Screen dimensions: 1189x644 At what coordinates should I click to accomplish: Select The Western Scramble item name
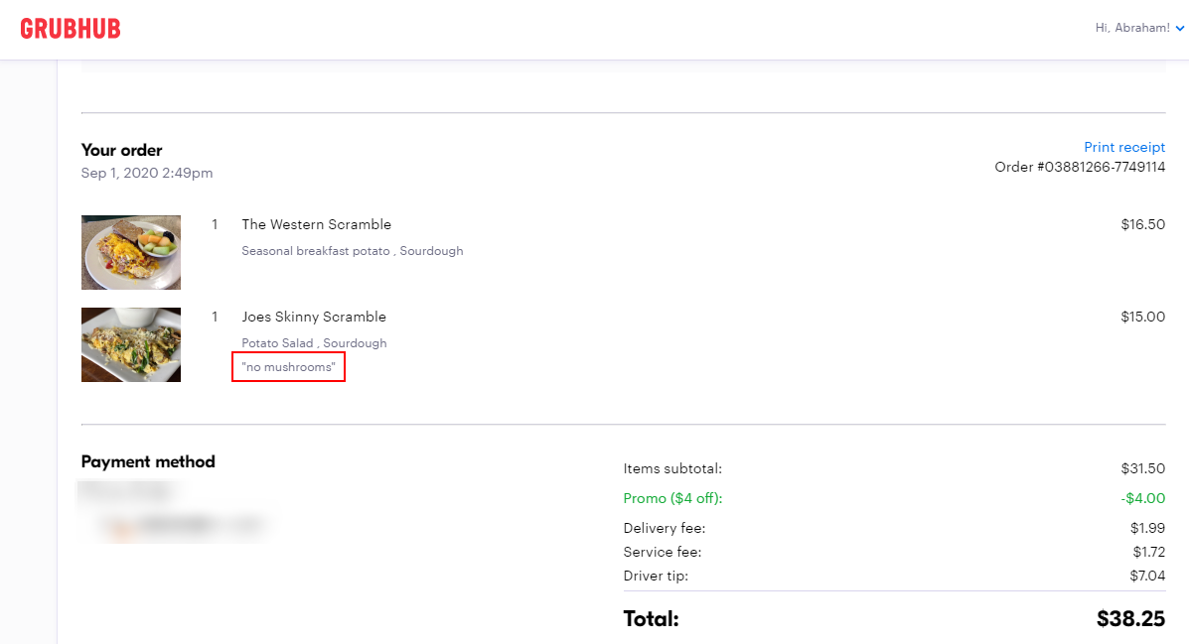[316, 224]
